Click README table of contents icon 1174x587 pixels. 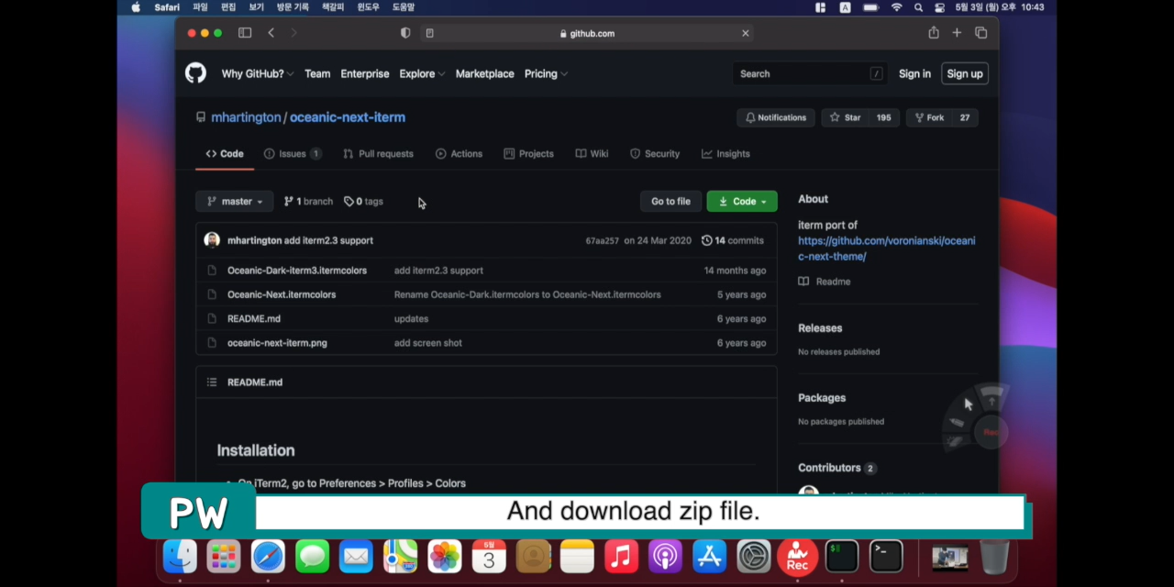[x=212, y=382]
